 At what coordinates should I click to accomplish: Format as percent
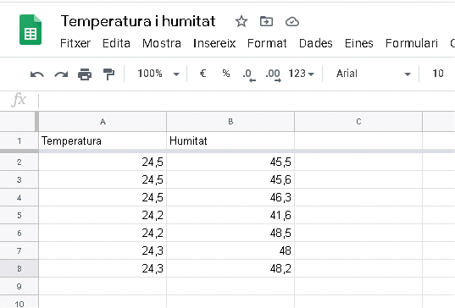tap(226, 74)
